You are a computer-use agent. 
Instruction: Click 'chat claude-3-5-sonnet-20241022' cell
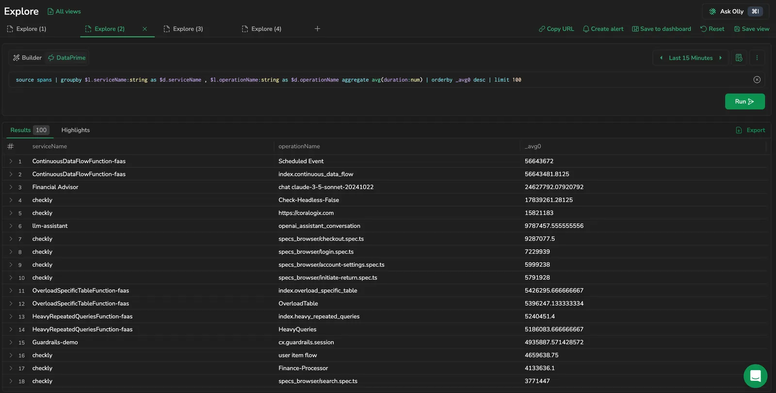[326, 187]
